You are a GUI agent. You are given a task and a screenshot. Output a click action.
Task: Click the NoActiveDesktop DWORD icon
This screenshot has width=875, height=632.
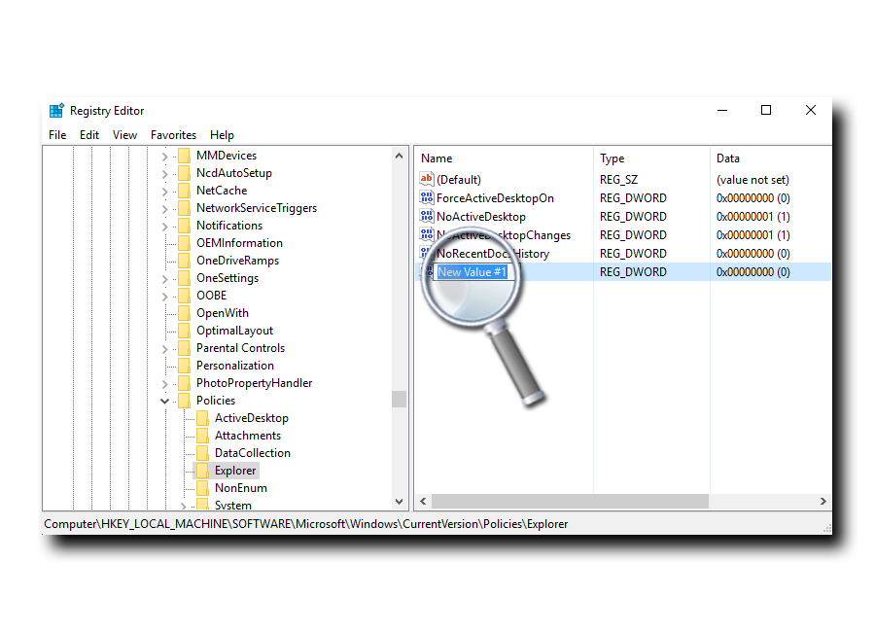427,216
